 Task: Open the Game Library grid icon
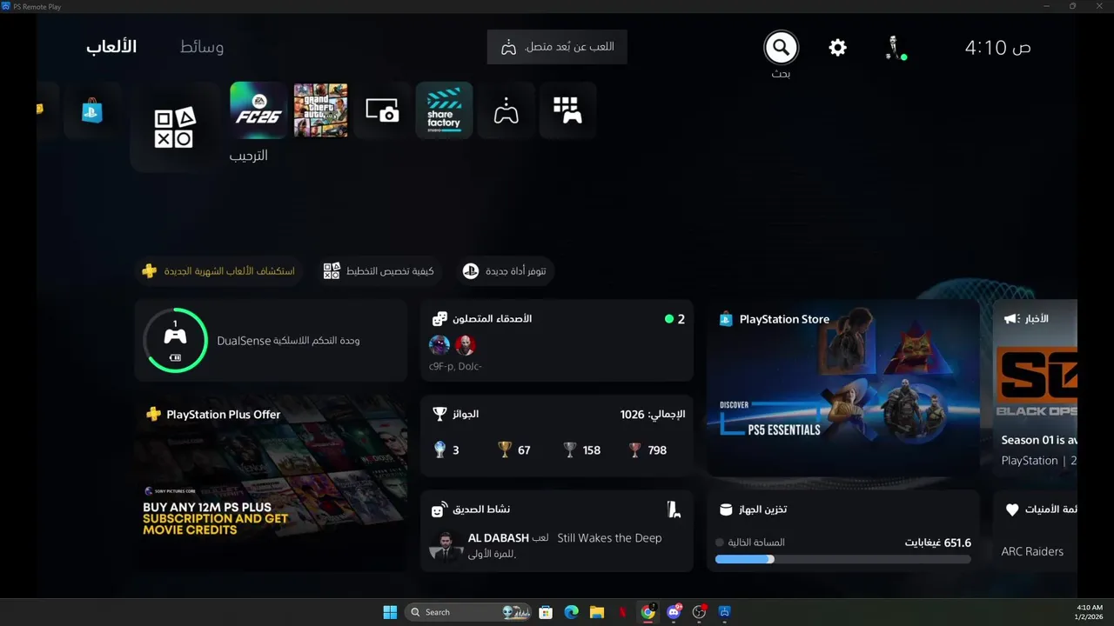coord(567,110)
